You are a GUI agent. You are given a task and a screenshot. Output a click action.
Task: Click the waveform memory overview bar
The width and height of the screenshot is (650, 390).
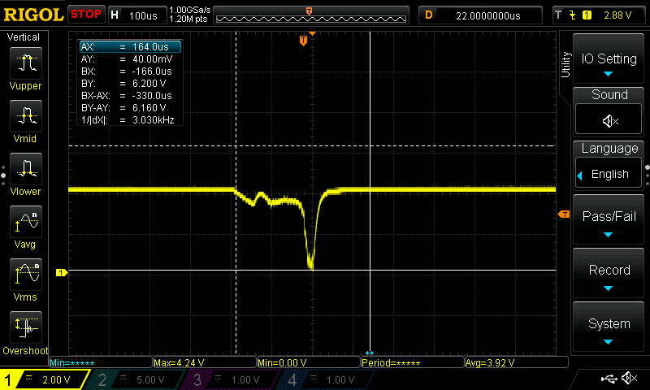pyautogui.click(x=311, y=15)
